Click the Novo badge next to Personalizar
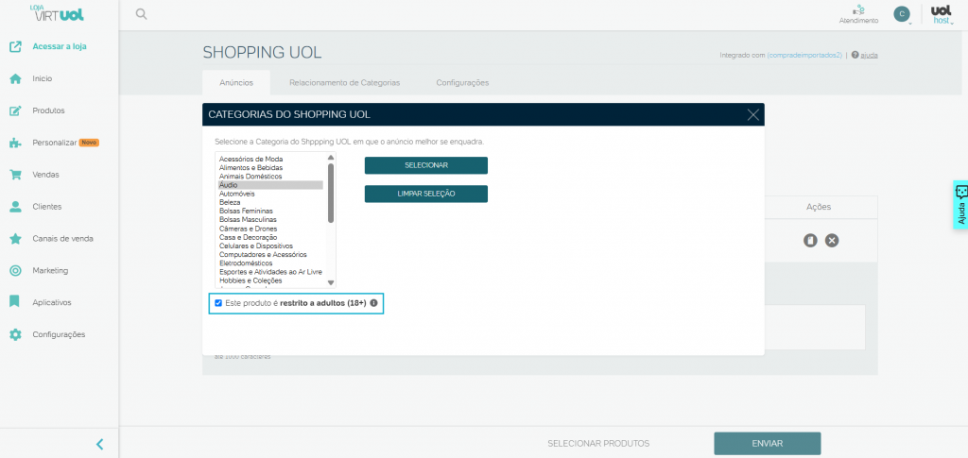Viewport: 968px width, 458px height. point(90,143)
